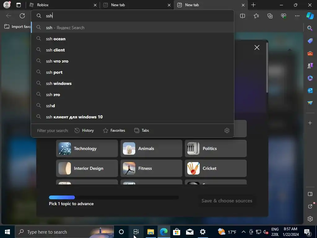
Task: Open sidebar settings gear at bottom
Action: [310, 219]
